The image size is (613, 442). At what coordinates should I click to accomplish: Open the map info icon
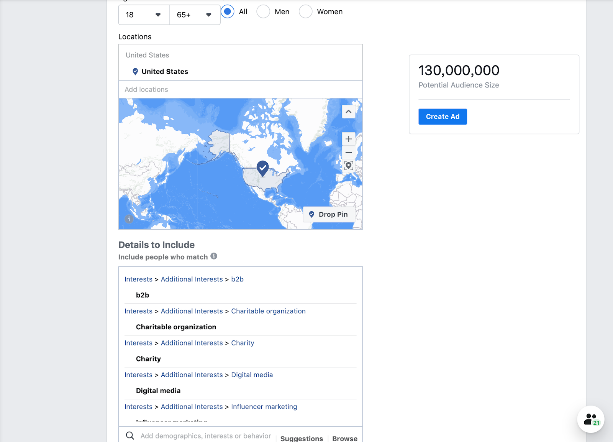point(129,219)
